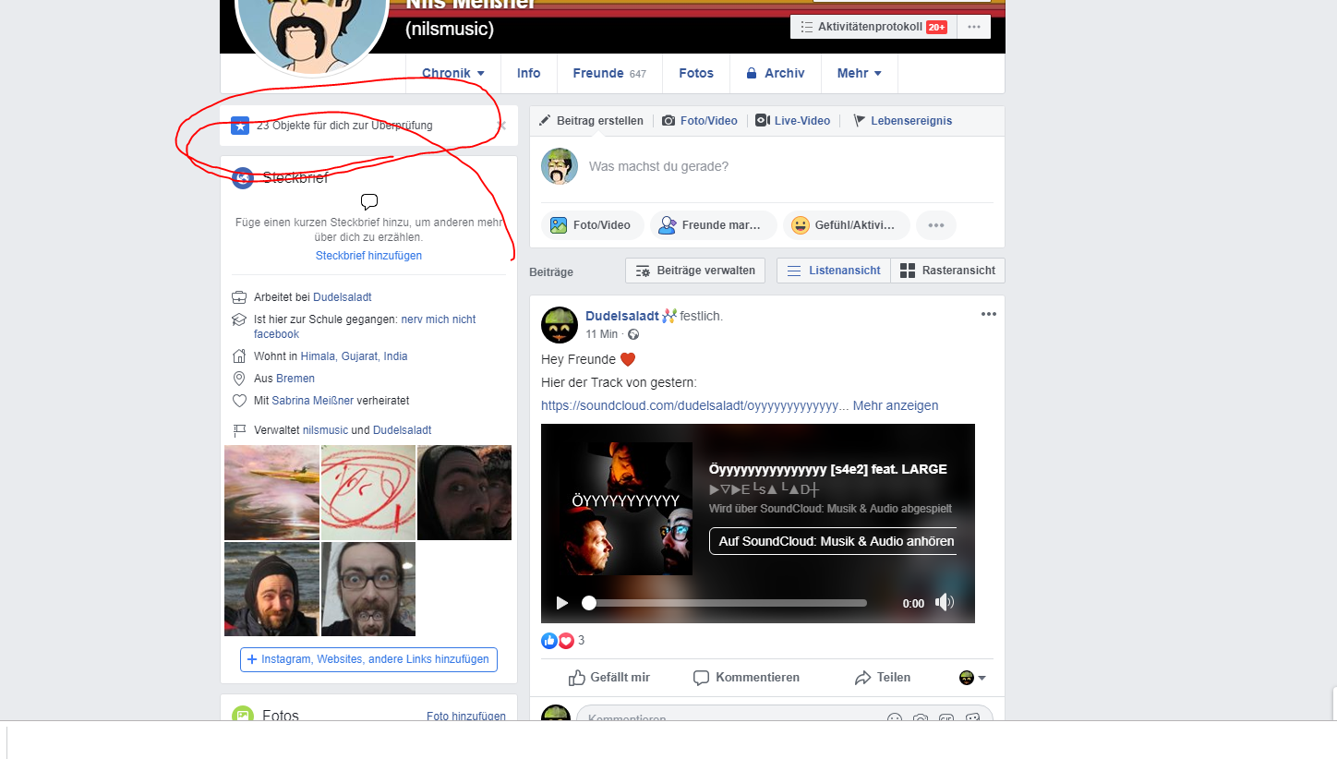Open Sabrina Meißner profile link

[313, 401]
